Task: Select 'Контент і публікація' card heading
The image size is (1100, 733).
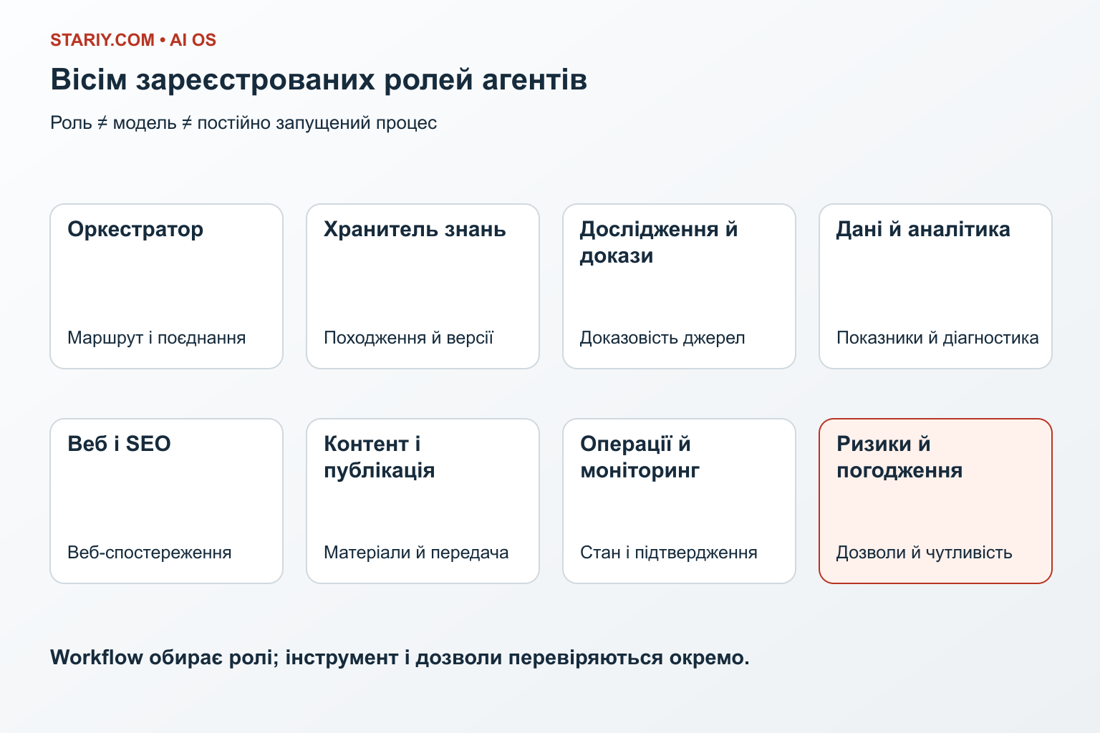Action: 380,457
